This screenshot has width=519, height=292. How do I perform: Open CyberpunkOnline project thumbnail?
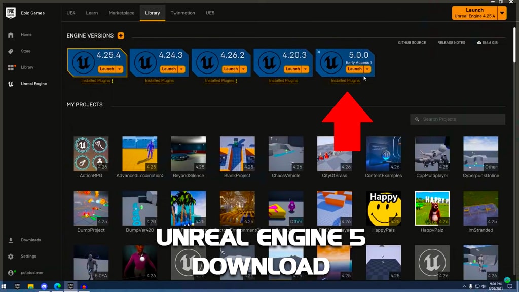(x=480, y=154)
